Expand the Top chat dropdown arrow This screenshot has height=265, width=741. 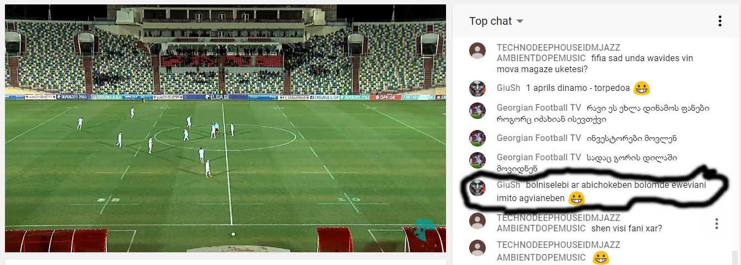click(519, 21)
